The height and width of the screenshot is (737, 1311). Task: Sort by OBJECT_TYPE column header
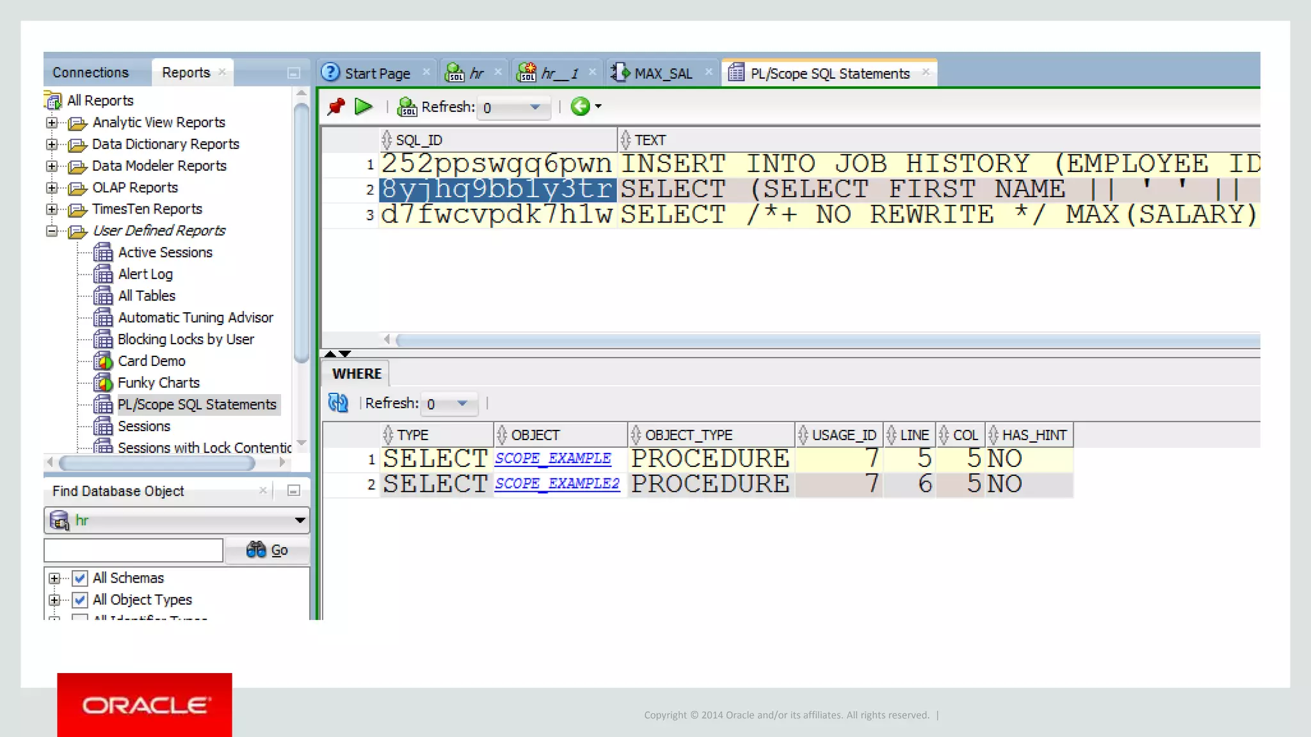tap(711, 435)
